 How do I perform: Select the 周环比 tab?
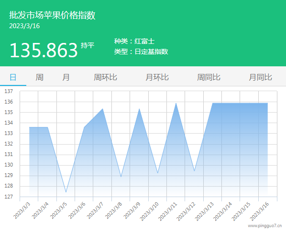point(105,77)
